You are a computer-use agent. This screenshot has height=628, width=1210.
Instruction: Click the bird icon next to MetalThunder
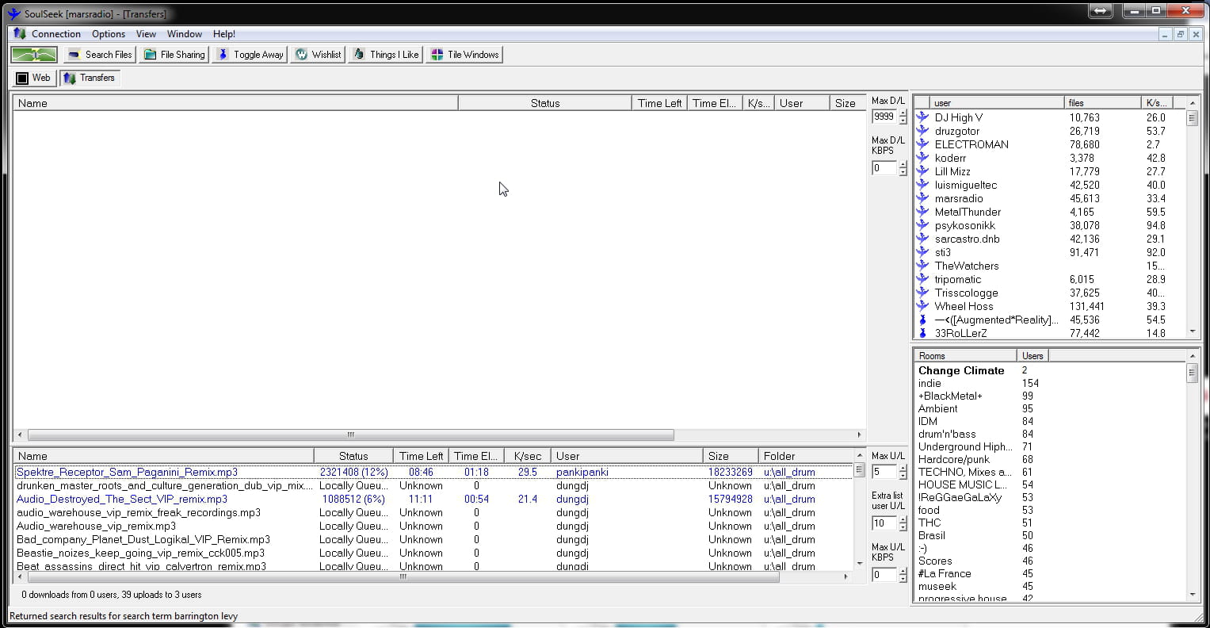point(922,212)
